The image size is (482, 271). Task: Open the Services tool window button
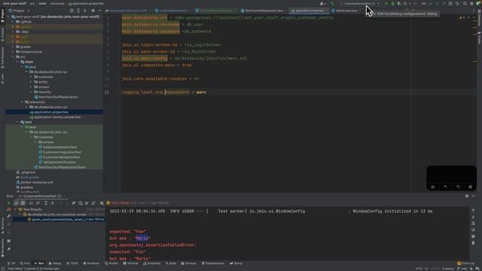pyautogui.click(x=188, y=263)
